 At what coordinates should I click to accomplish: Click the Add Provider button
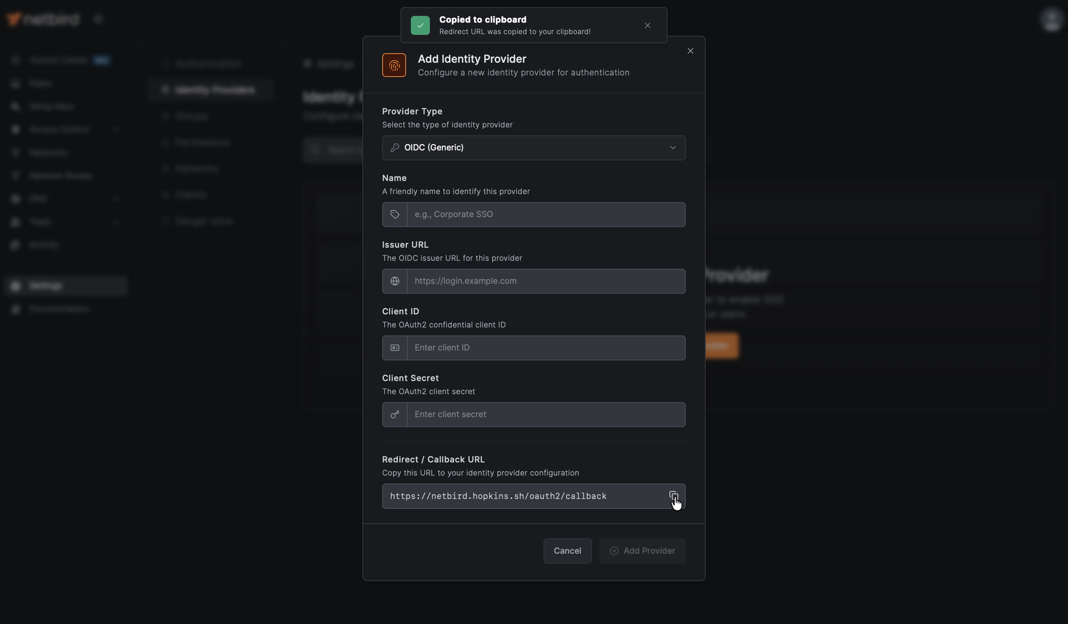pyautogui.click(x=642, y=551)
